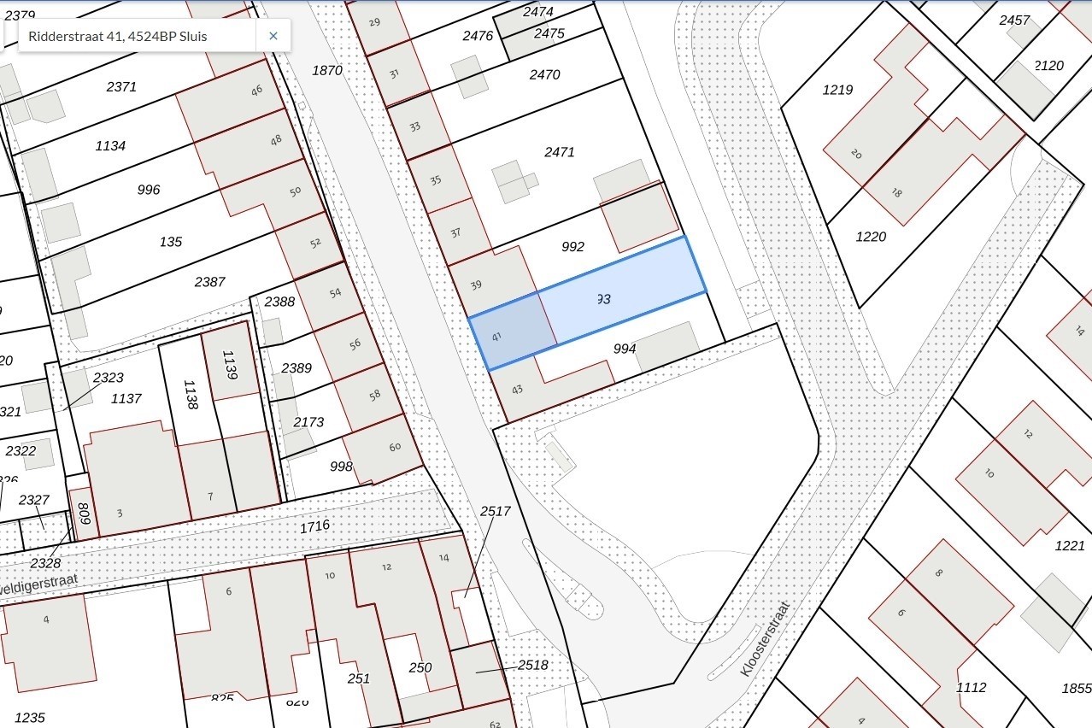The image size is (1092, 728).
Task: Click parcel number 2470
Action: click(x=544, y=74)
